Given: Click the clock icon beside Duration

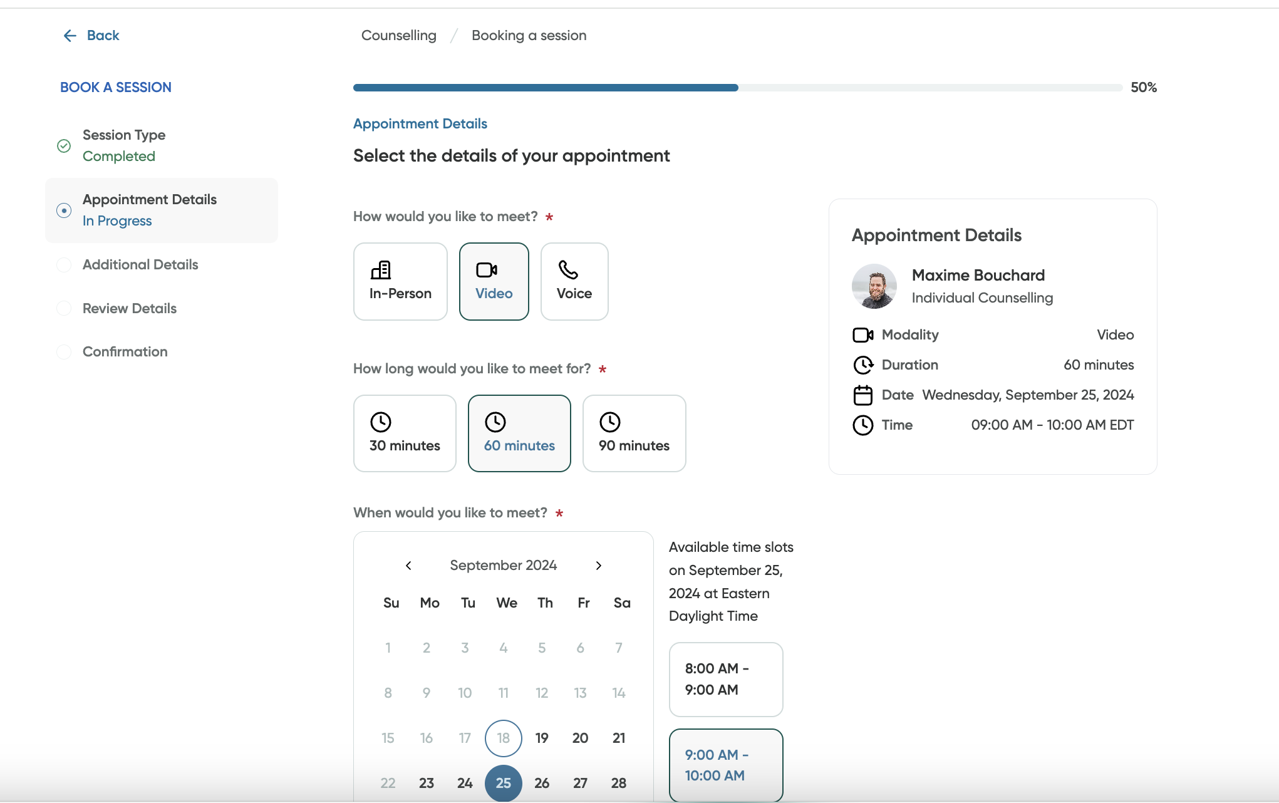Looking at the screenshot, I should point(863,365).
